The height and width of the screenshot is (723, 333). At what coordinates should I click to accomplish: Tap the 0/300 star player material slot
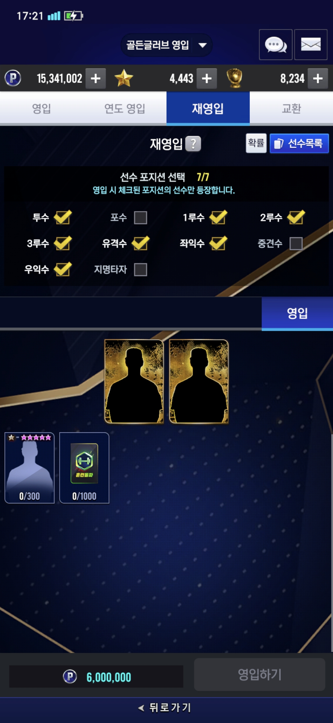(x=30, y=468)
